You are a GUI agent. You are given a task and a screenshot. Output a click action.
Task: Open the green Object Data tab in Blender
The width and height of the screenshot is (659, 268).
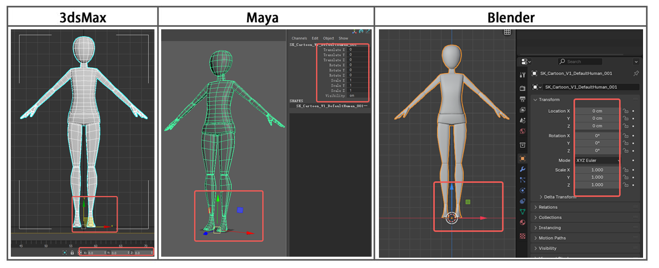tap(523, 212)
